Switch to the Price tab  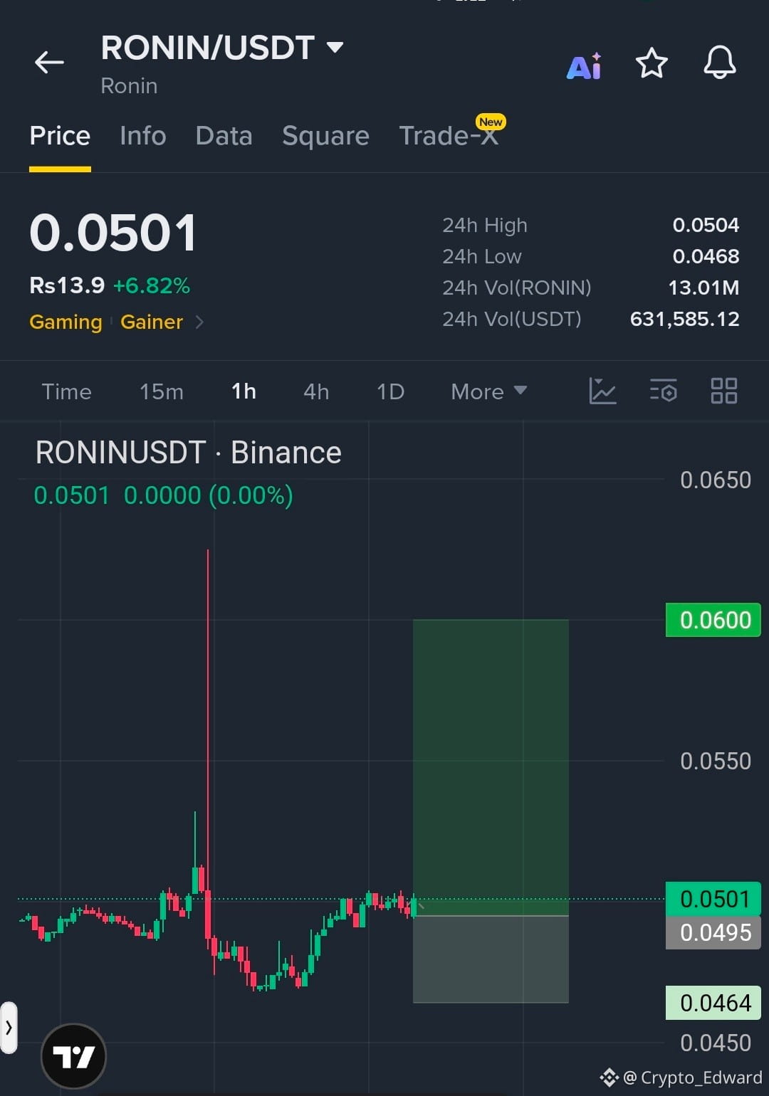click(60, 136)
